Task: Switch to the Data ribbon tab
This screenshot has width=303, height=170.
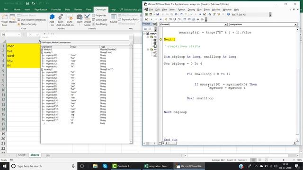Action: (x=68, y=9)
